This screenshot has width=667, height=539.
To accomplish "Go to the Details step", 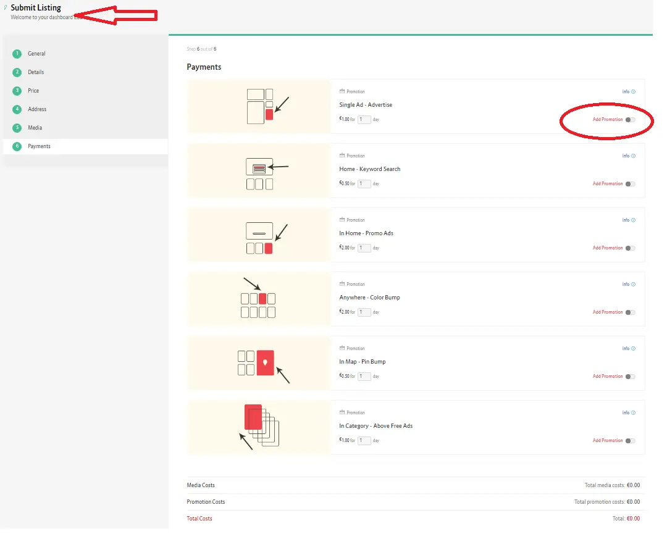I will [36, 72].
